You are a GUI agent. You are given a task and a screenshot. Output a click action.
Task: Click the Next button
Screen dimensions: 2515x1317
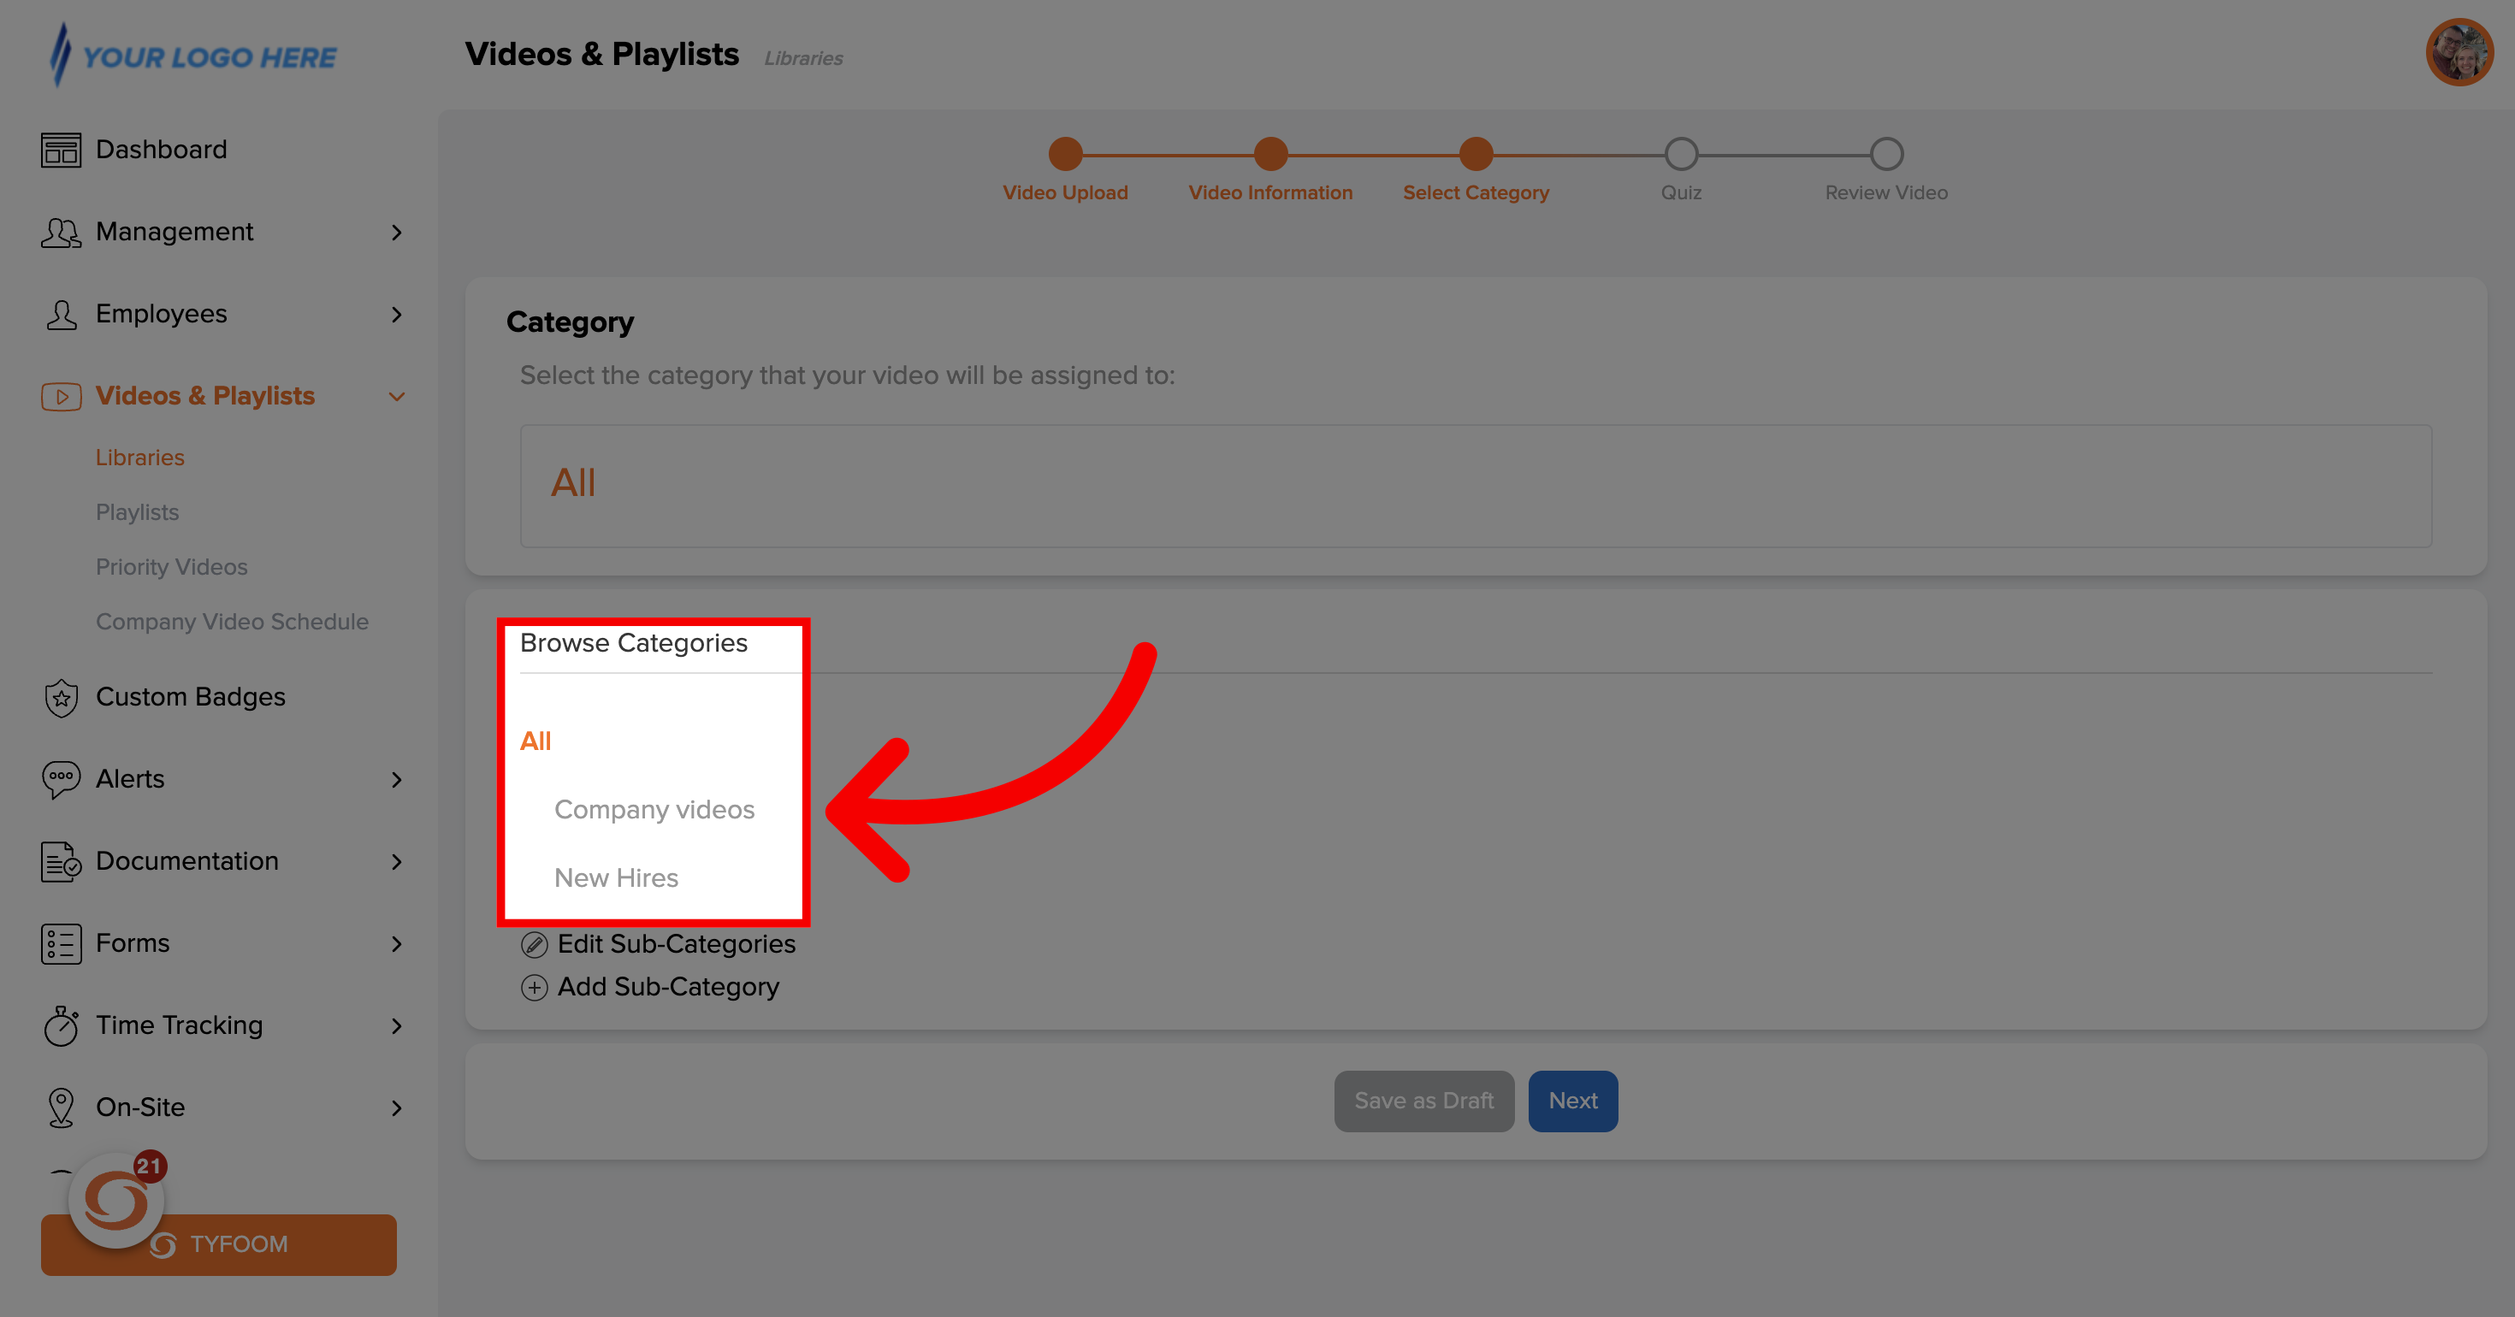coord(1572,1099)
